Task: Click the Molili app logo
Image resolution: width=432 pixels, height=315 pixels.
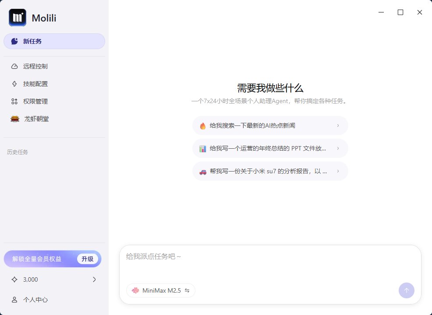Action: tap(17, 18)
